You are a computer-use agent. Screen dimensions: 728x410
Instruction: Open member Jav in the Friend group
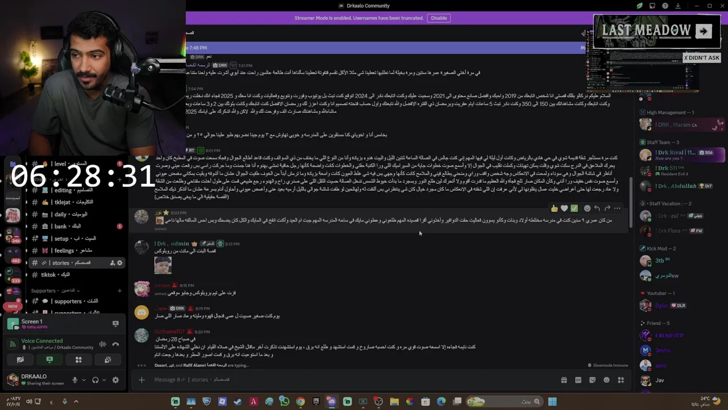(x=682, y=380)
